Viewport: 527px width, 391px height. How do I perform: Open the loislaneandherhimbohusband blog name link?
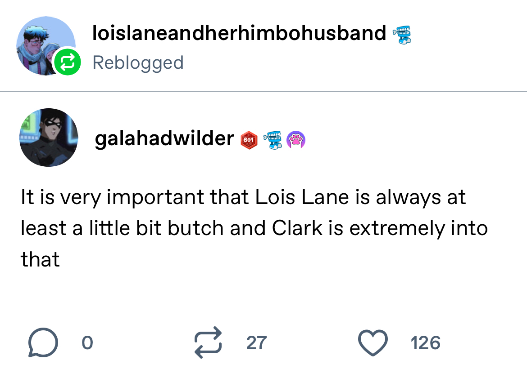(x=239, y=33)
